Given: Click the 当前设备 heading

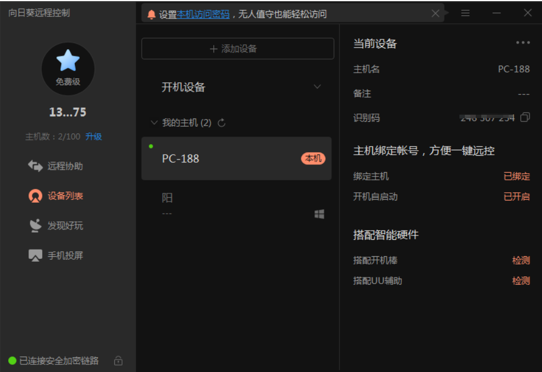Looking at the screenshot, I should 375,44.
